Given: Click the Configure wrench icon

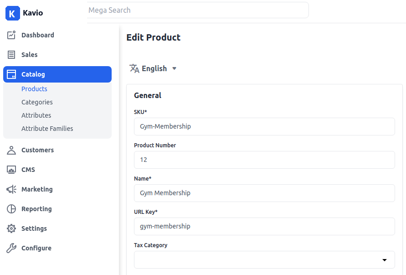Looking at the screenshot, I should pos(11,248).
